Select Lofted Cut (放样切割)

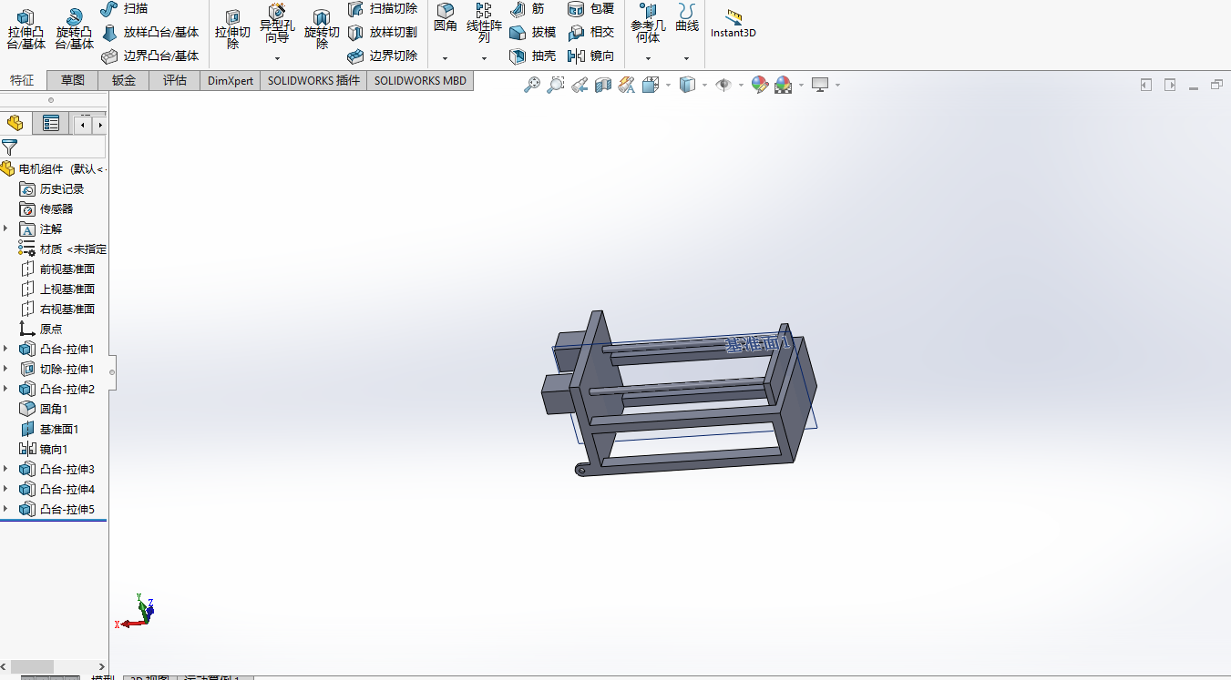click(383, 32)
